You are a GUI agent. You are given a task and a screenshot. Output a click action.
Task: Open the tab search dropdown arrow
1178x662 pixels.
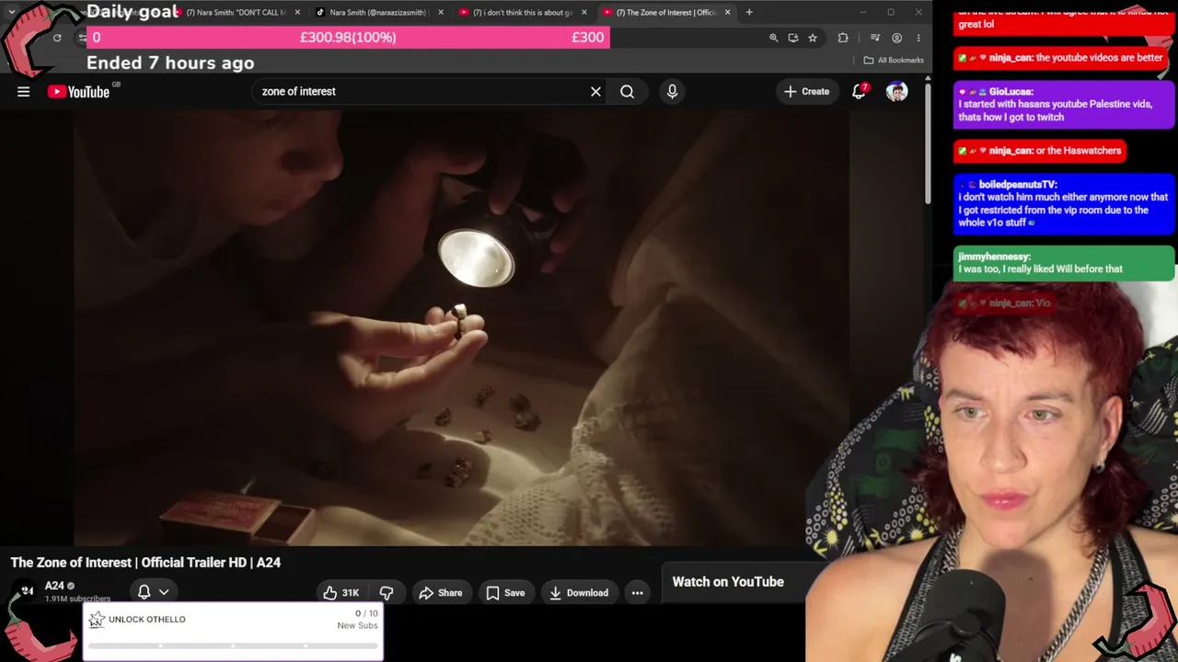(12, 12)
